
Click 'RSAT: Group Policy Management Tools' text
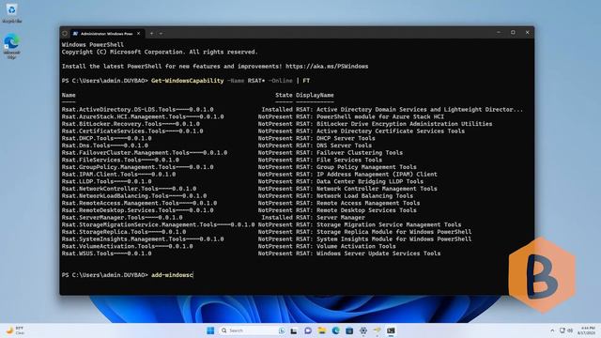pyautogui.click(x=356, y=167)
